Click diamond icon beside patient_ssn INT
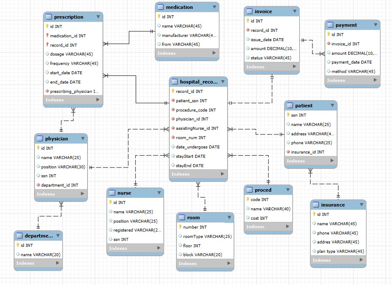The width and height of the screenshot is (392, 285). click(x=173, y=100)
